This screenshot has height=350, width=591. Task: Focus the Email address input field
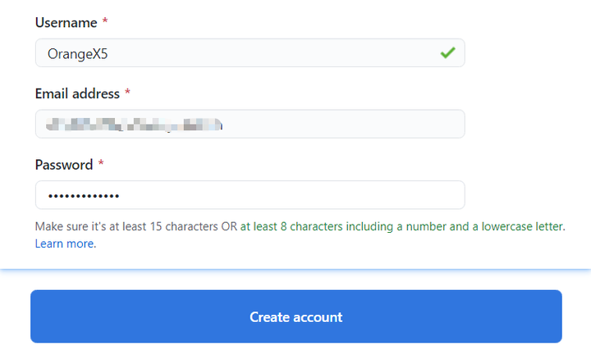(x=250, y=124)
